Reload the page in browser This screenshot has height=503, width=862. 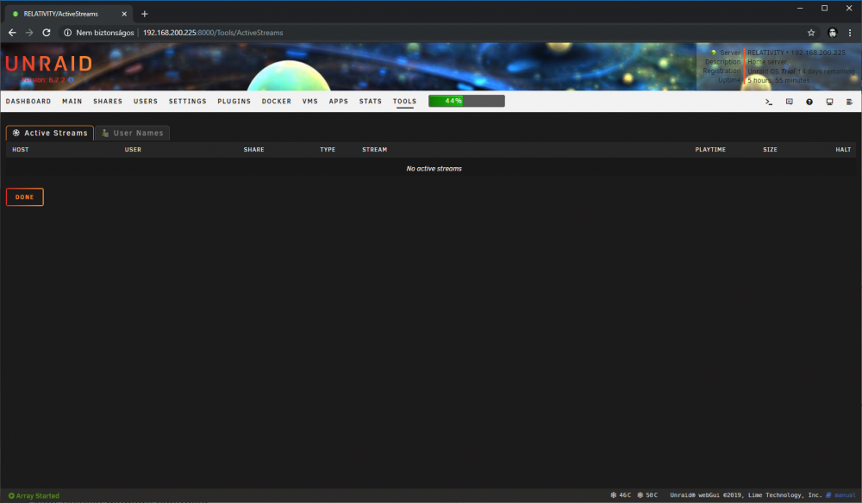(x=47, y=33)
